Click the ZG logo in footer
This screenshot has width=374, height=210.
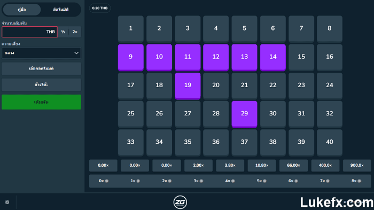tap(180, 202)
